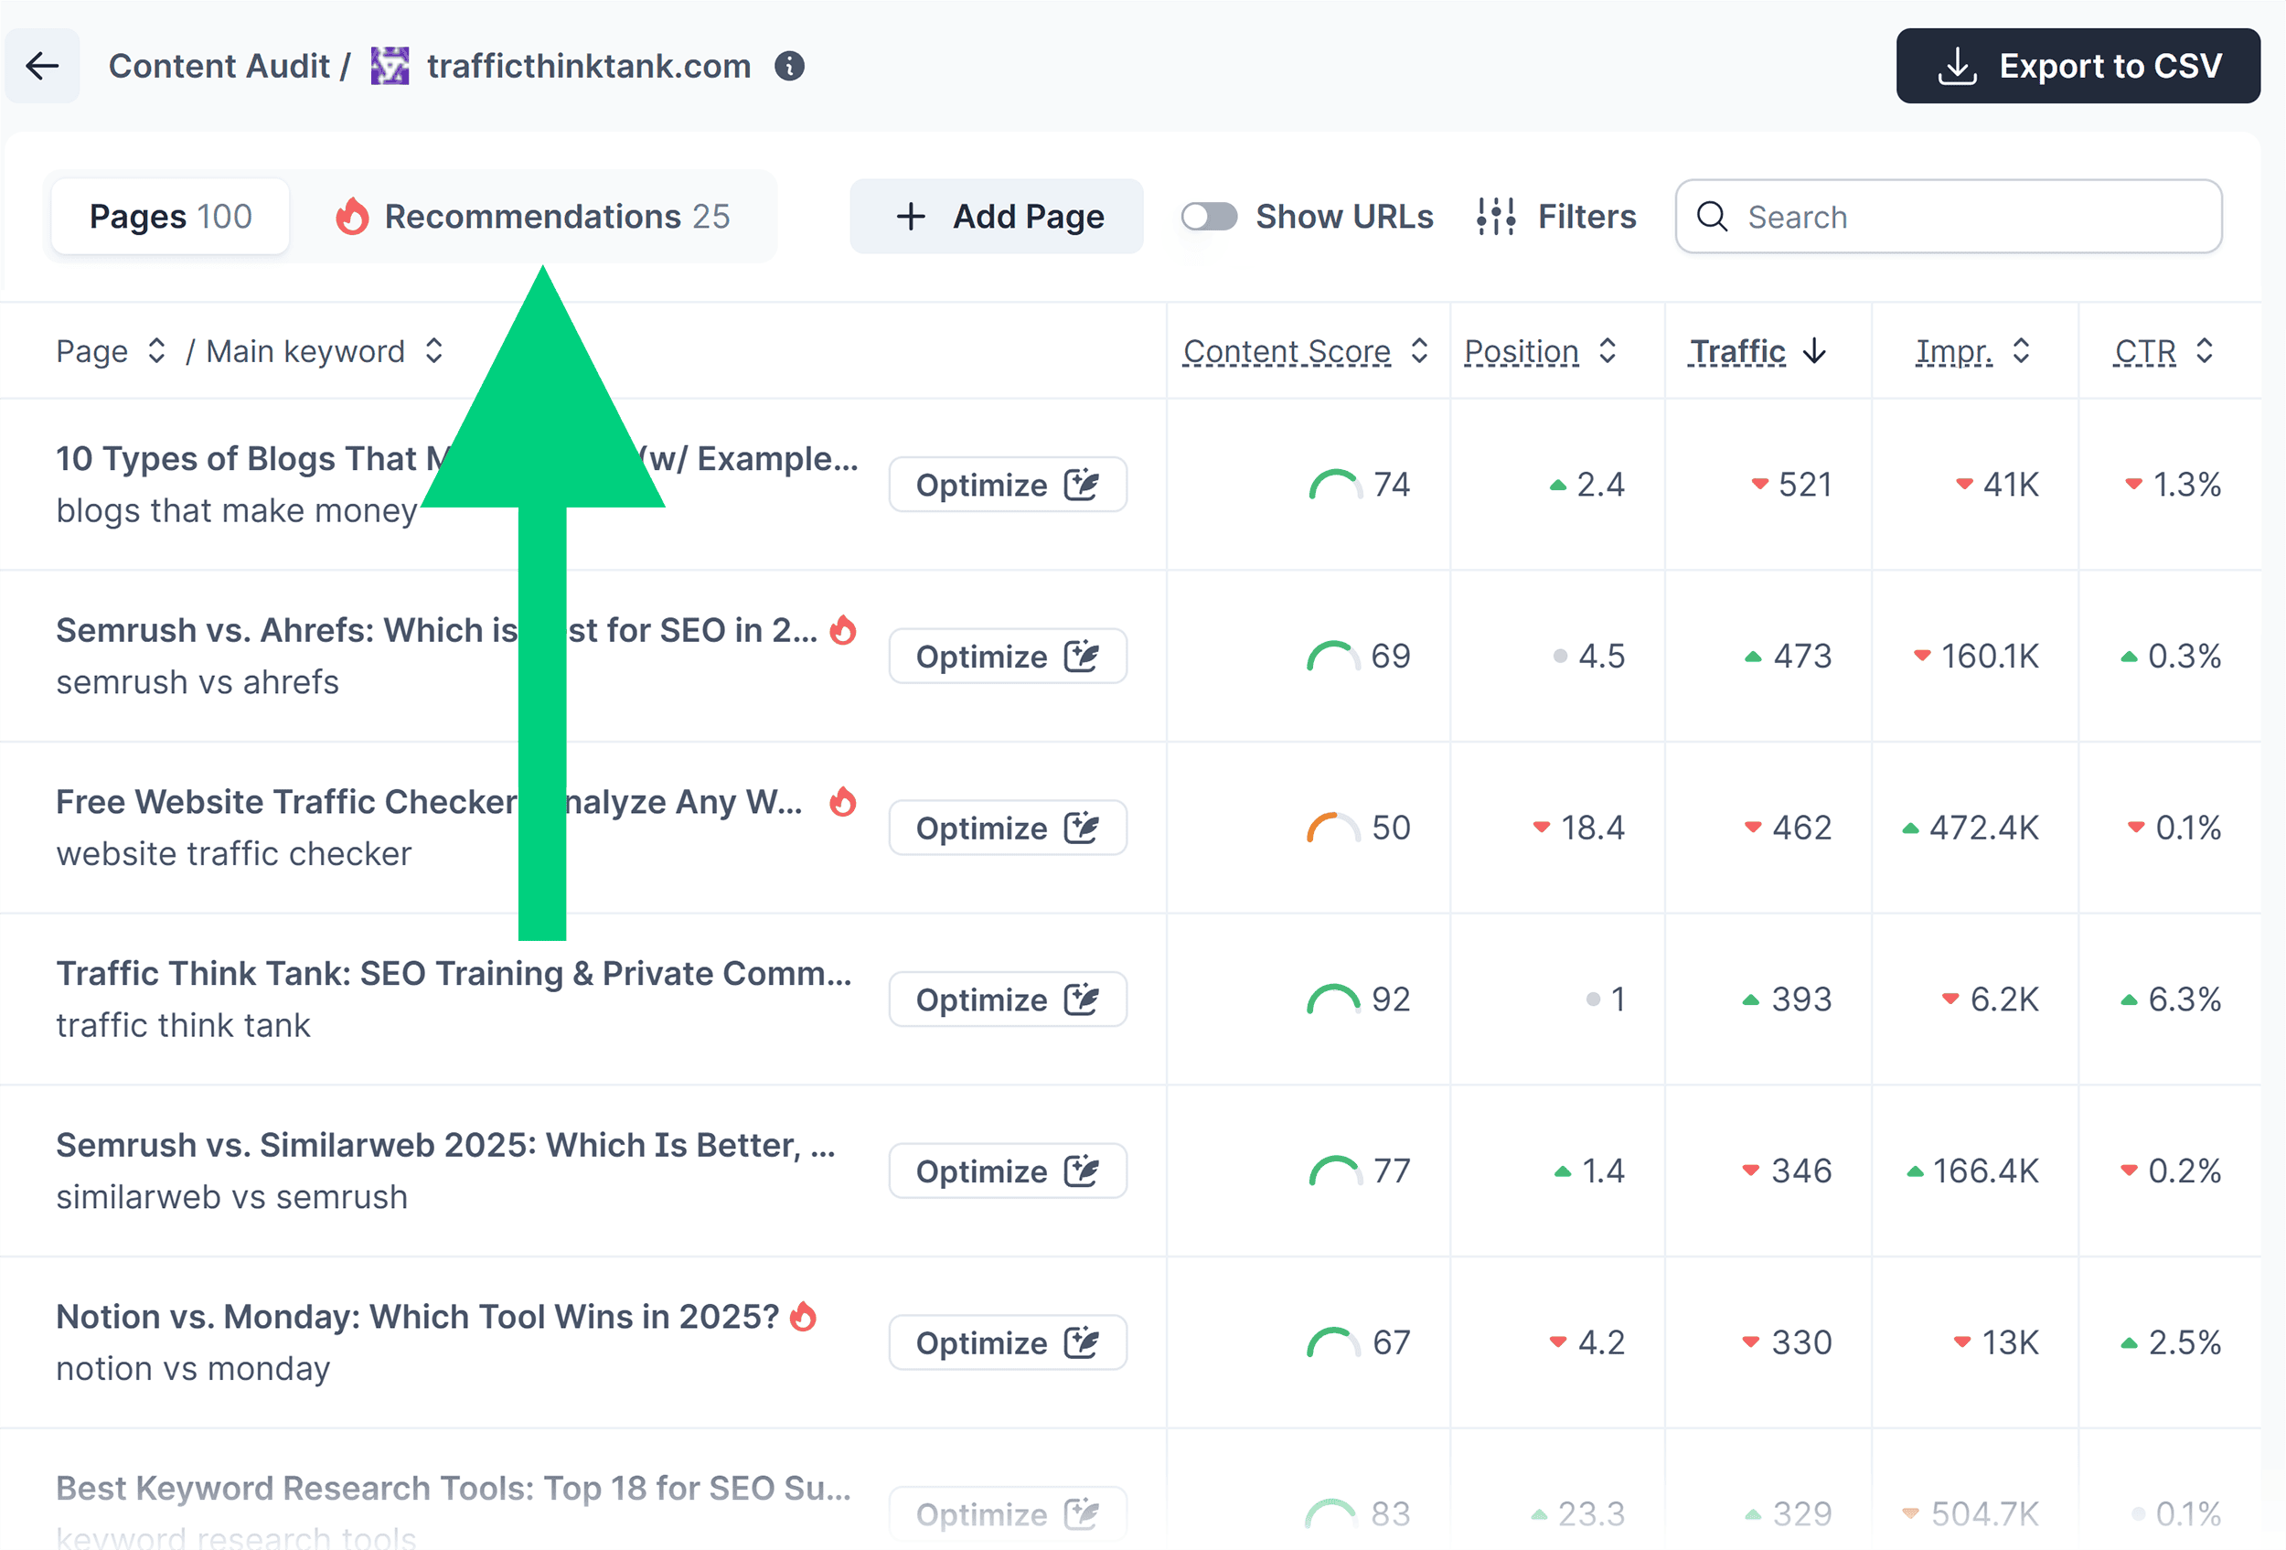Screen dimensions: 2286x1550
Task: Click the CTR value 6.3%
Action: coord(2185,999)
